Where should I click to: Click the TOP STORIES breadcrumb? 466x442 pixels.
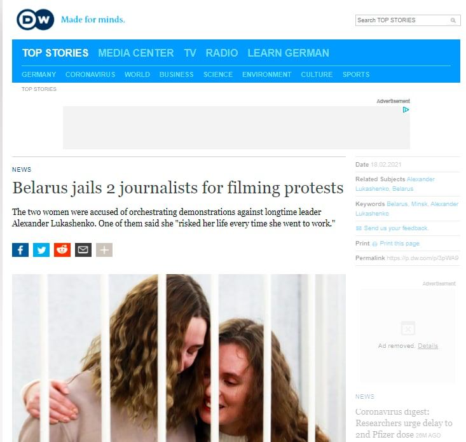click(x=39, y=89)
